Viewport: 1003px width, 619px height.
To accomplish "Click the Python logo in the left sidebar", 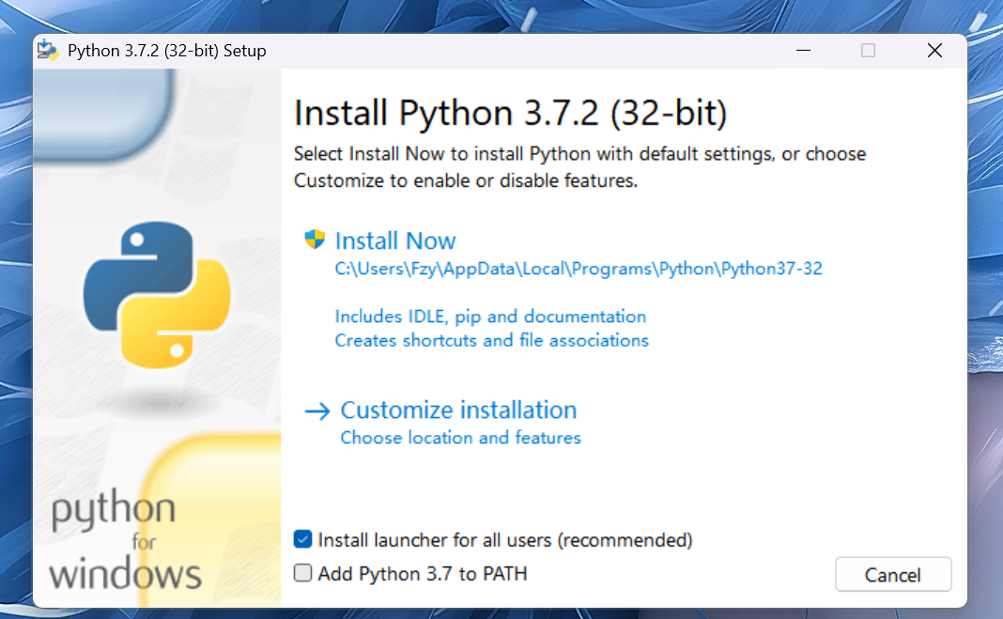I will point(158,291).
